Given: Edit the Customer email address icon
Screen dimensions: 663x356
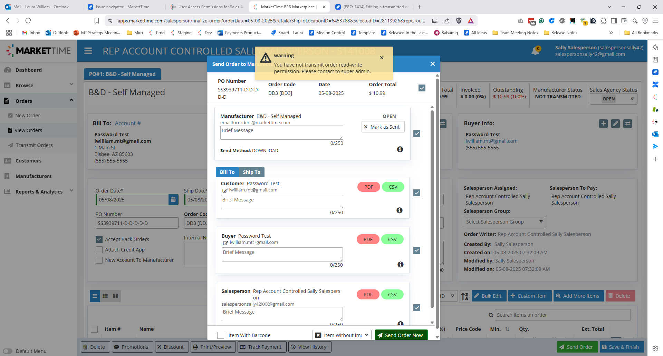Looking at the screenshot, I should click(225, 190).
